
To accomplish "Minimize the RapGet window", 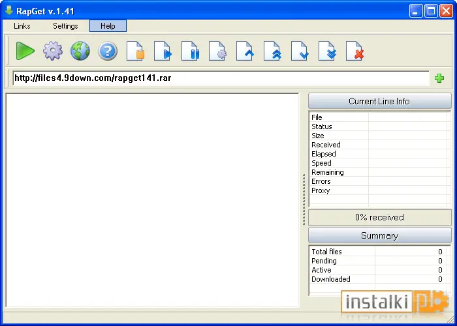I will [x=415, y=11].
